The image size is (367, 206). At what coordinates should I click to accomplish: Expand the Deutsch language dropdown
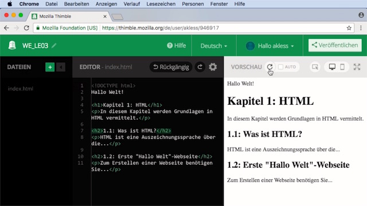tap(214, 46)
